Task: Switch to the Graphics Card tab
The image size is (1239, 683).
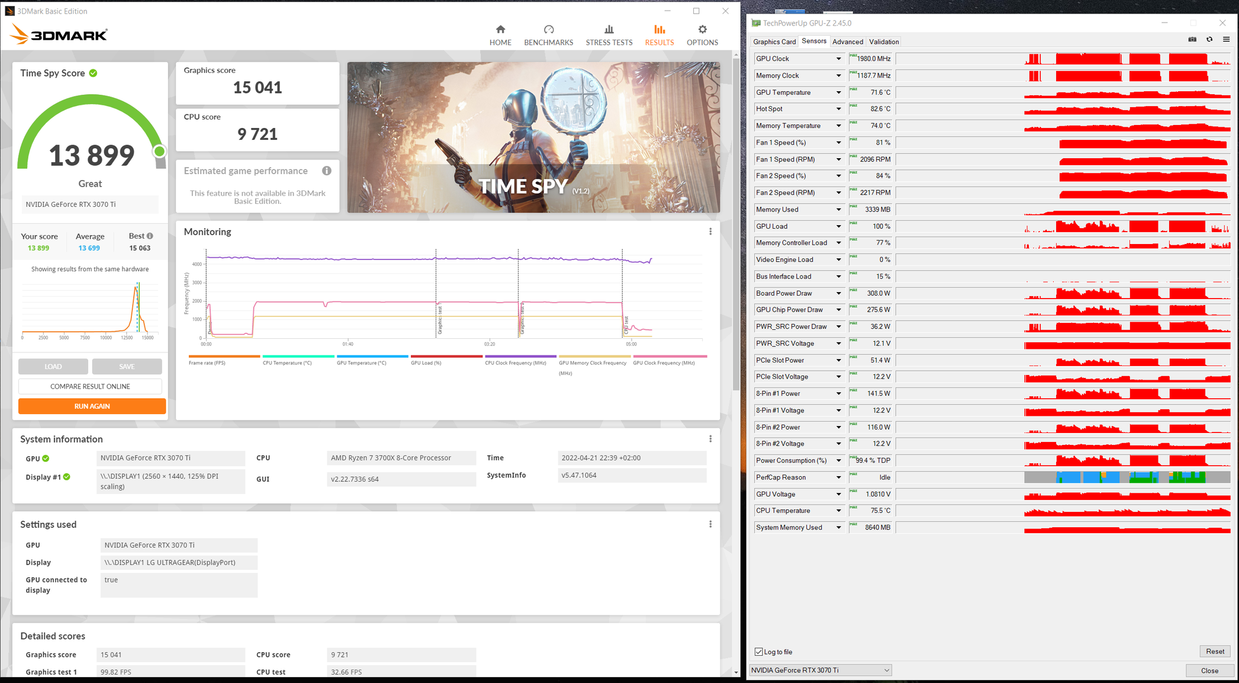Action: (774, 41)
